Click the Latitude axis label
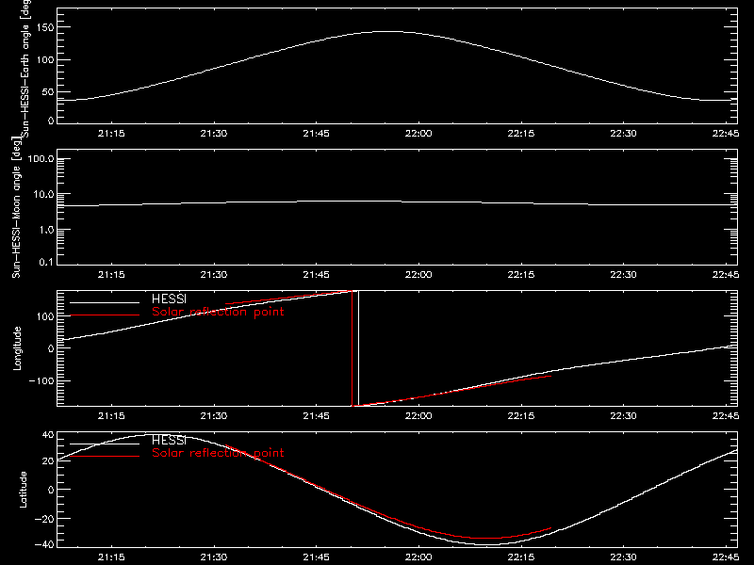Image resolution: width=754 pixels, height=565 pixels. pyautogui.click(x=23, y=490)
